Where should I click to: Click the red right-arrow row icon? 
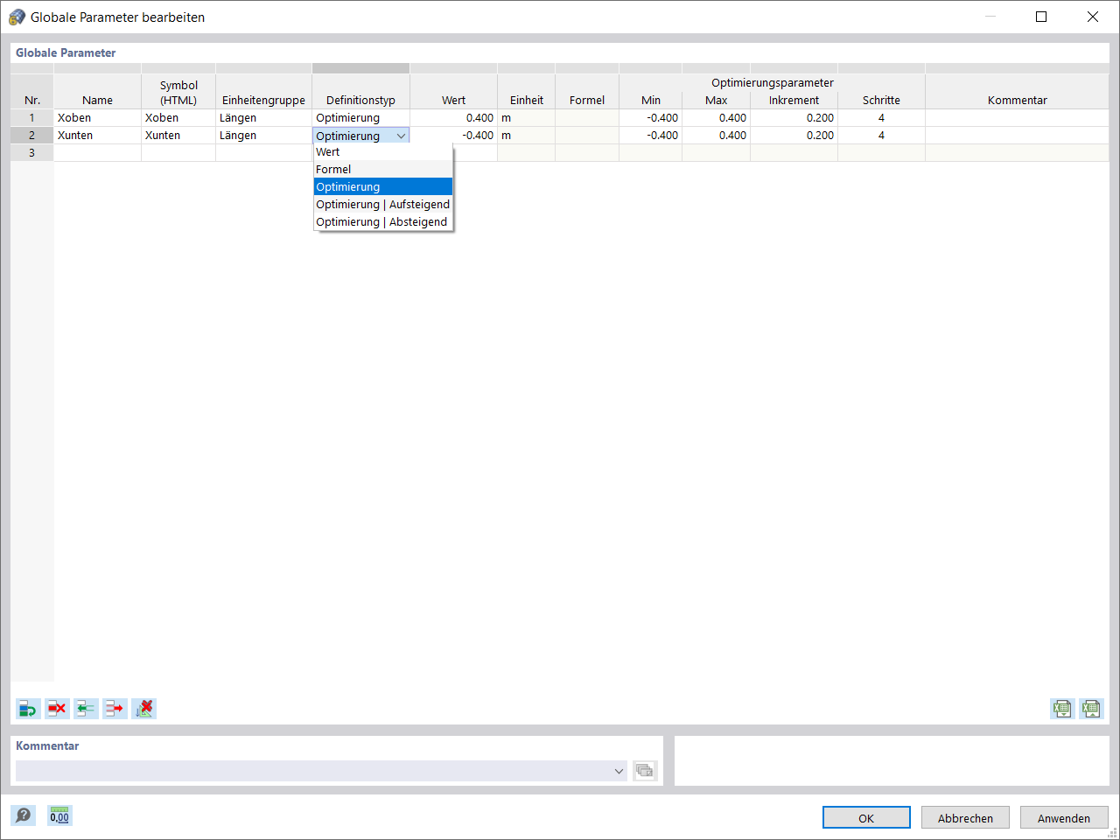[x=115, y=709]
